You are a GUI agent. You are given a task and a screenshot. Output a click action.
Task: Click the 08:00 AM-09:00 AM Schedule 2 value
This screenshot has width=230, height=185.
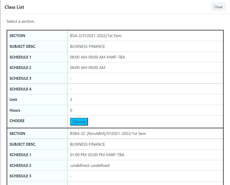pos(87,68)
